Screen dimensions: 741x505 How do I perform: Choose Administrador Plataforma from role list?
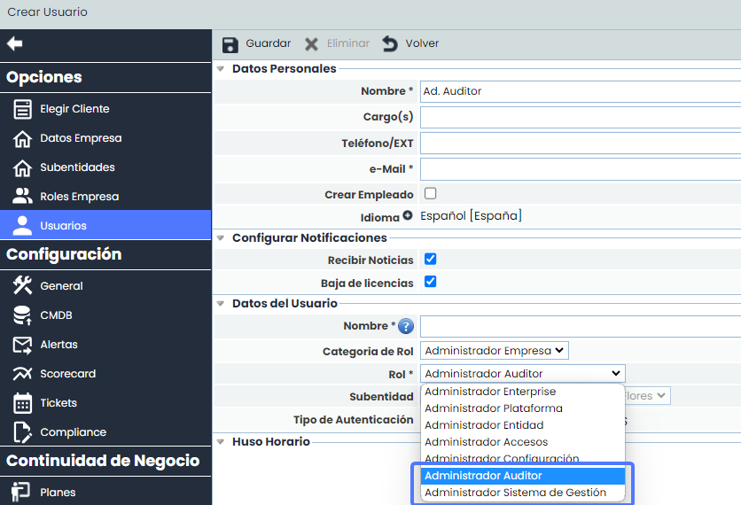tap(493, 408)
